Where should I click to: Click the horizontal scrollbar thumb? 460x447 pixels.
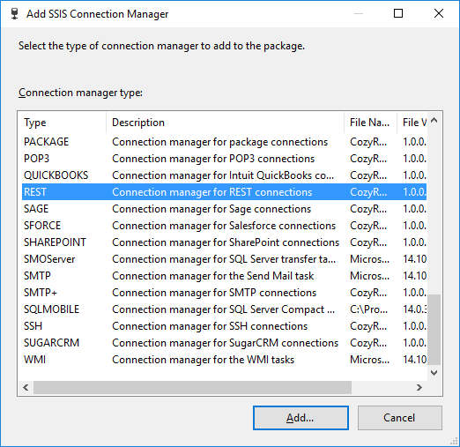(x=192, y=387)
